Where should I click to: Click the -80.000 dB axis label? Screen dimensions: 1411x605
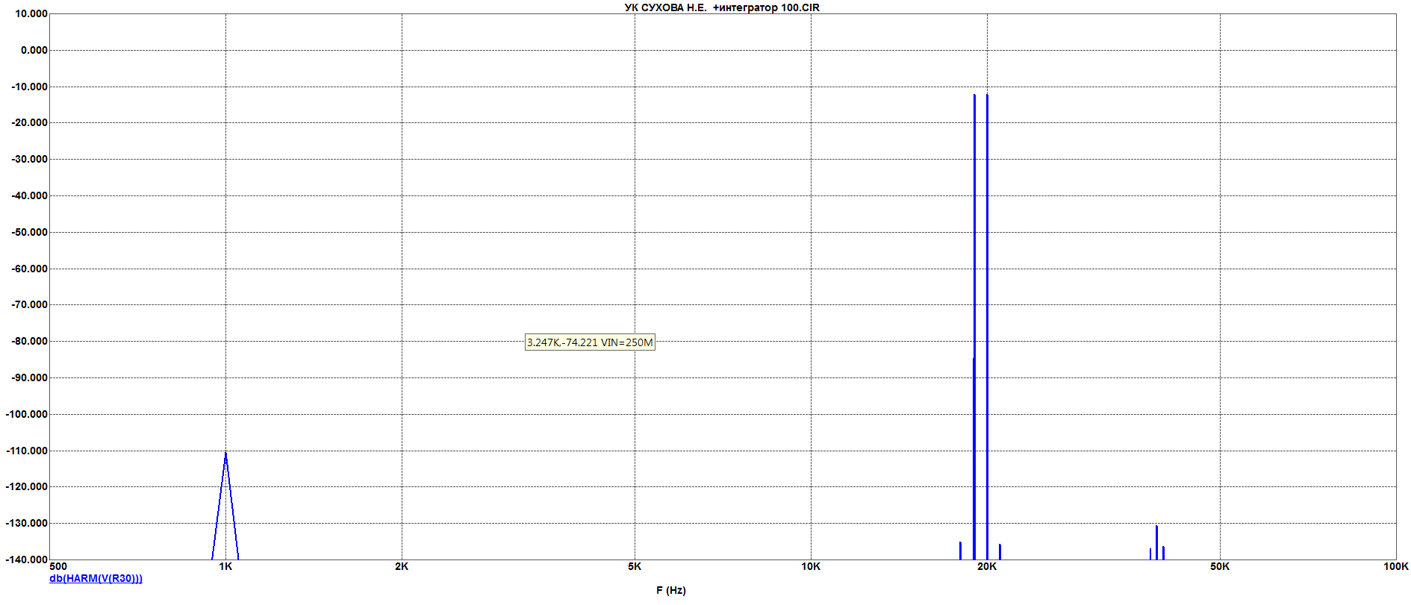[29, 341]
